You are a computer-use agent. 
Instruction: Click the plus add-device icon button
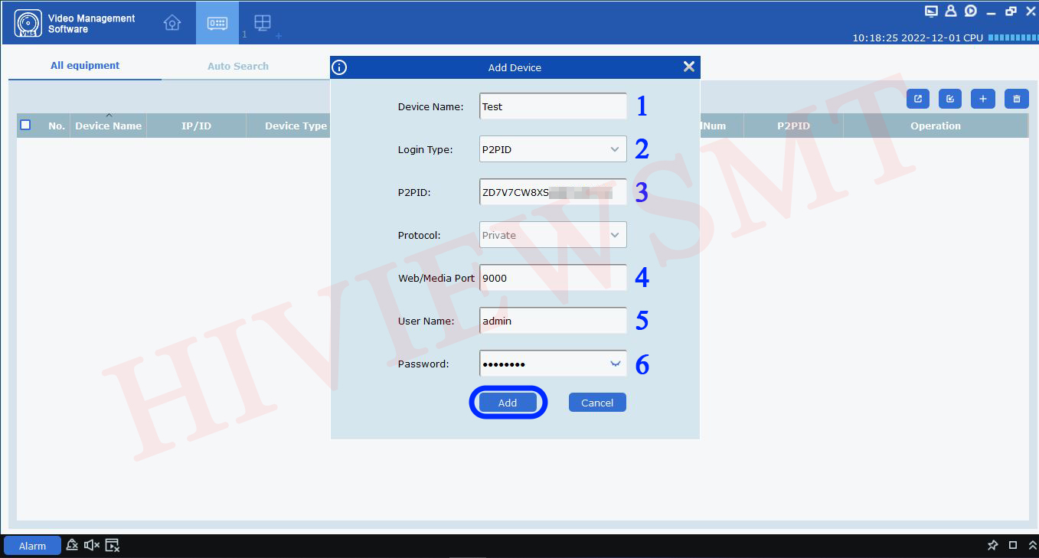(983, 99)
